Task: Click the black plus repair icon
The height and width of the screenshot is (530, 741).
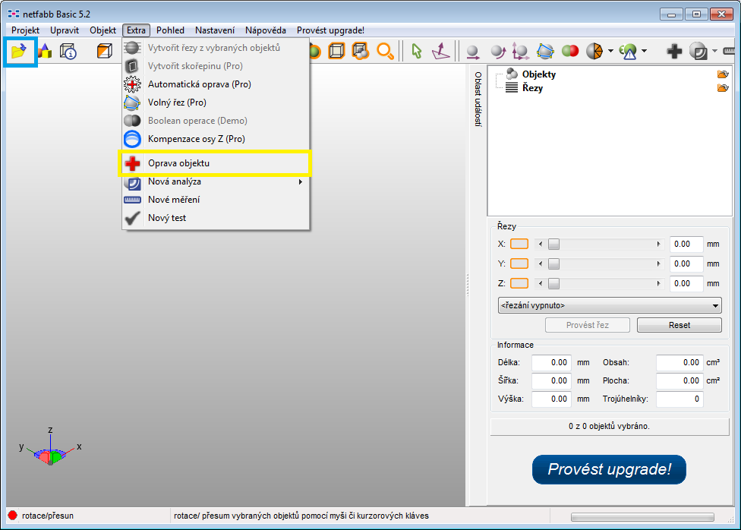Action: pyautogui.click(x=674, y=51)
